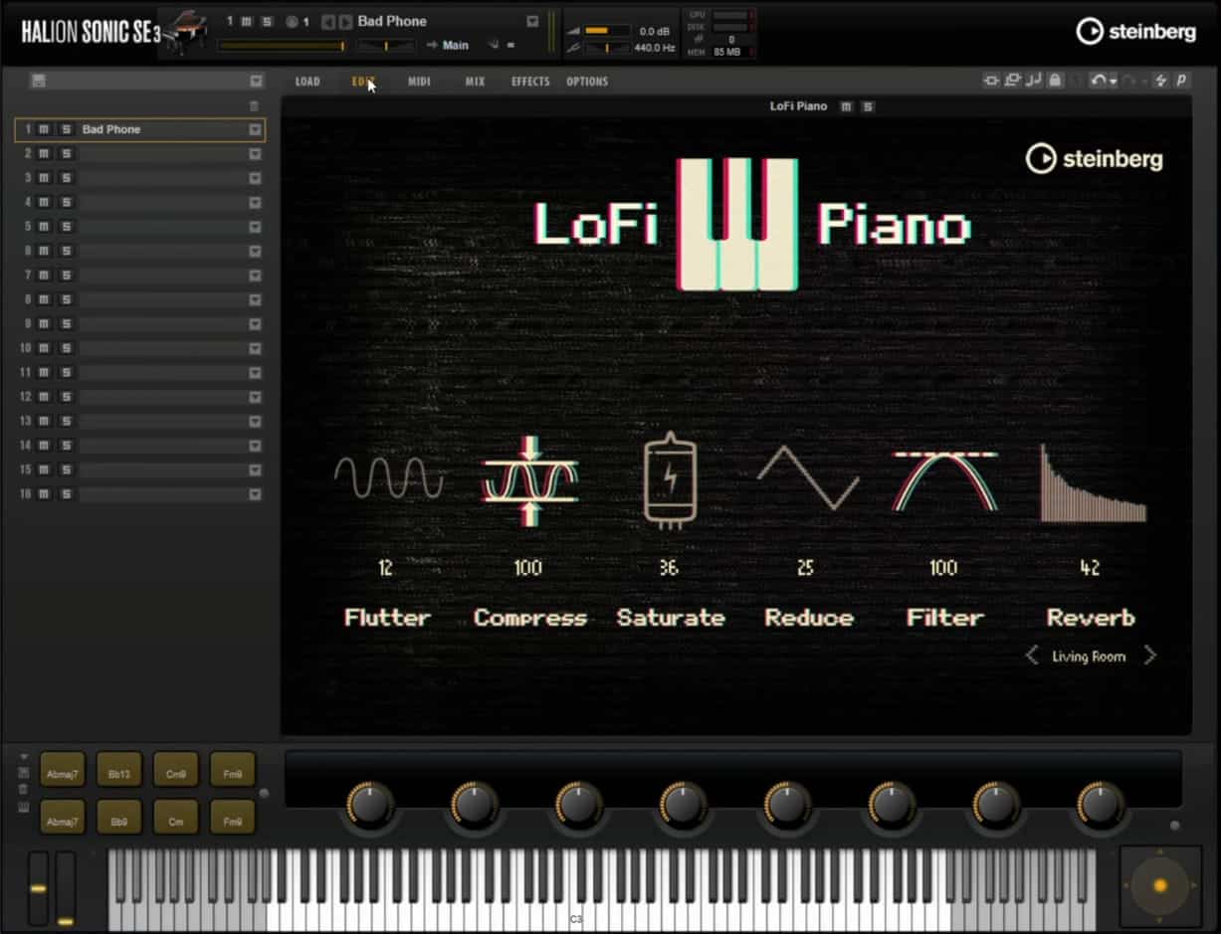Click the grand piano program icon
This screenshot has width=1221, height=934.
tap(185, 31)
